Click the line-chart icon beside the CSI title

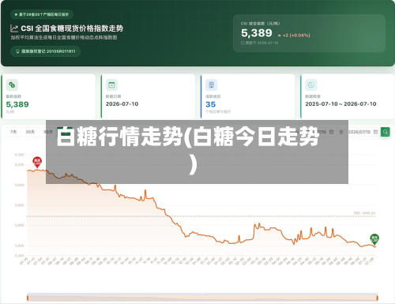point(14,28)
